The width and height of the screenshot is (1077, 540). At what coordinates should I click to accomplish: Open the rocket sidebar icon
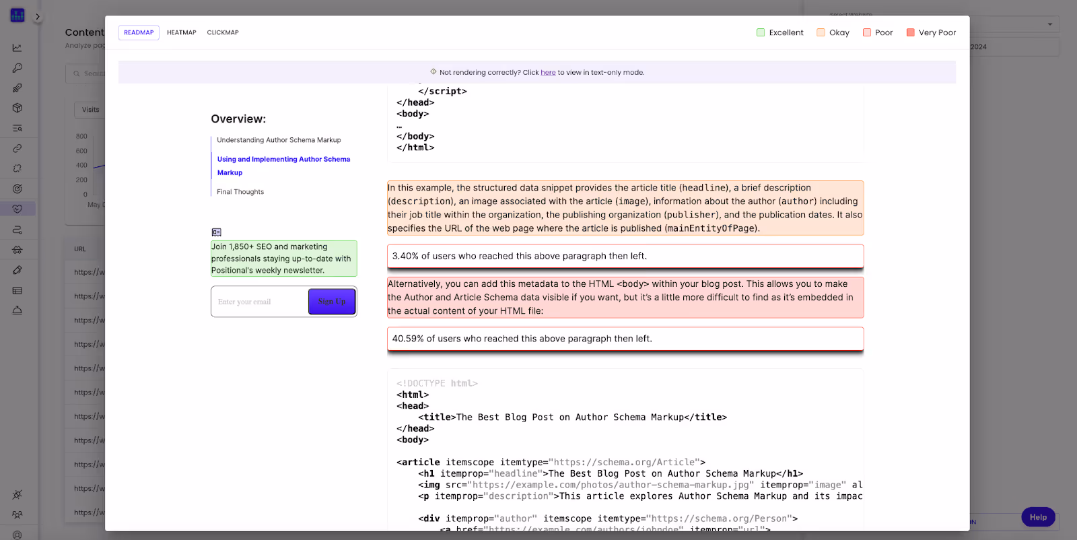18,88
